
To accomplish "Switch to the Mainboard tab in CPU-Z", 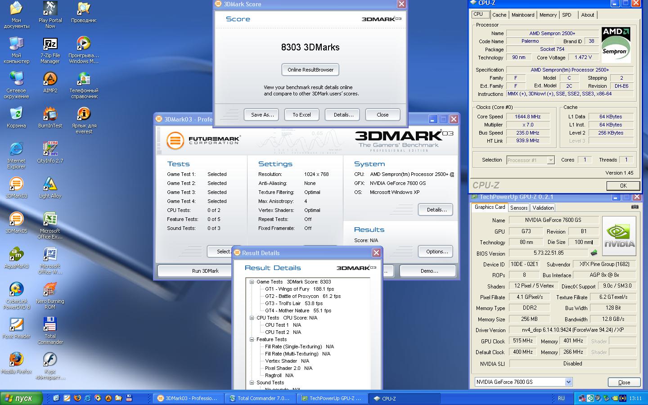I will 523,15.
